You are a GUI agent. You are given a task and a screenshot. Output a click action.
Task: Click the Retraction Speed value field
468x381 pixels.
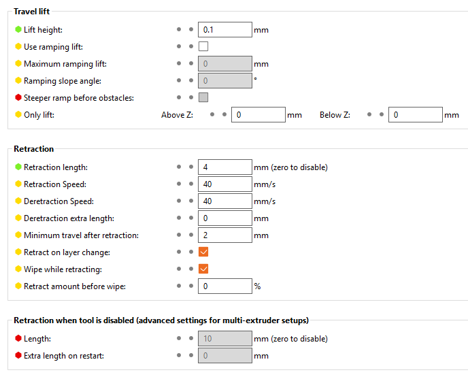(225, 184)
